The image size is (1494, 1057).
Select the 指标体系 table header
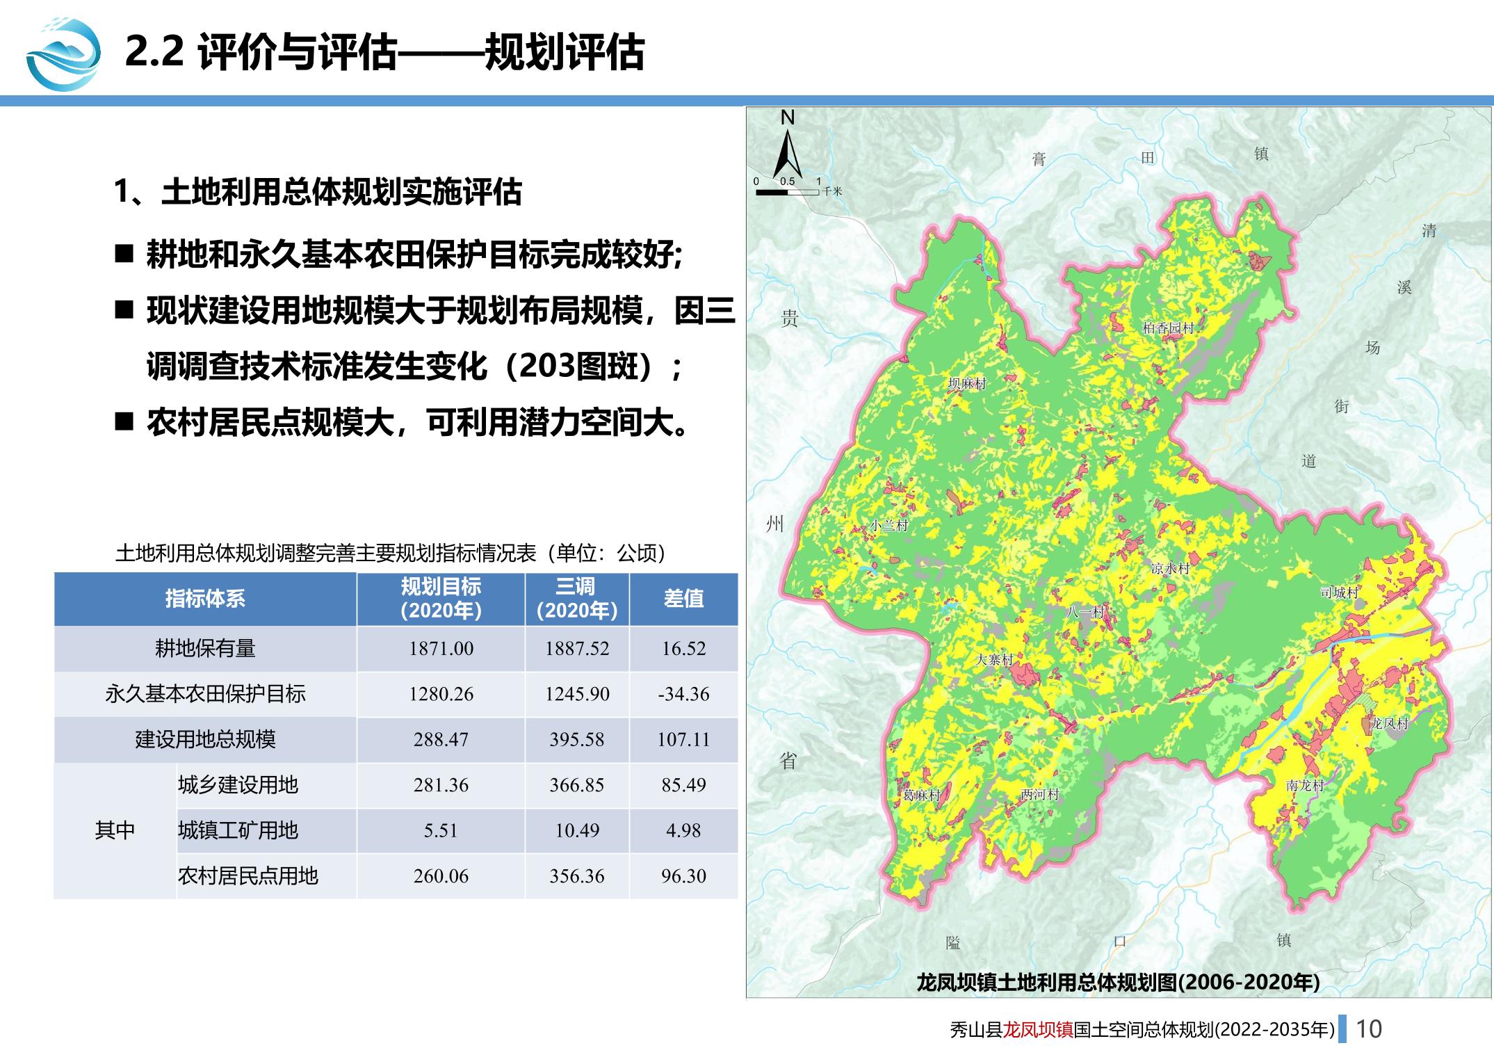(x=205, y=599)
